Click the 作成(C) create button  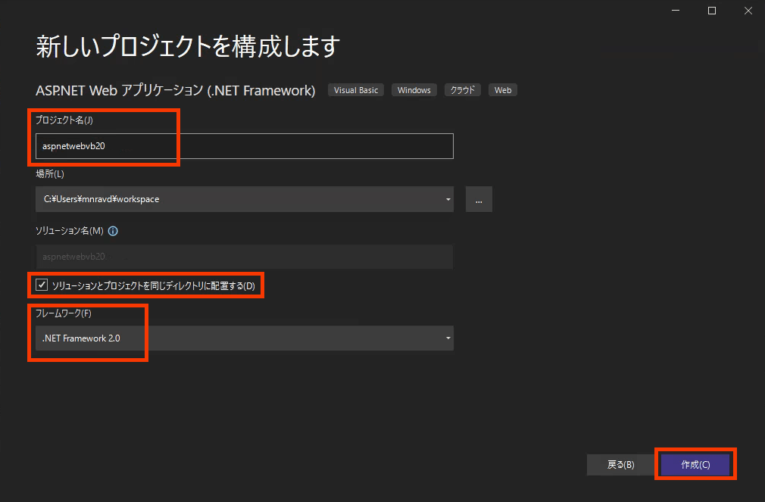point(695,464)
